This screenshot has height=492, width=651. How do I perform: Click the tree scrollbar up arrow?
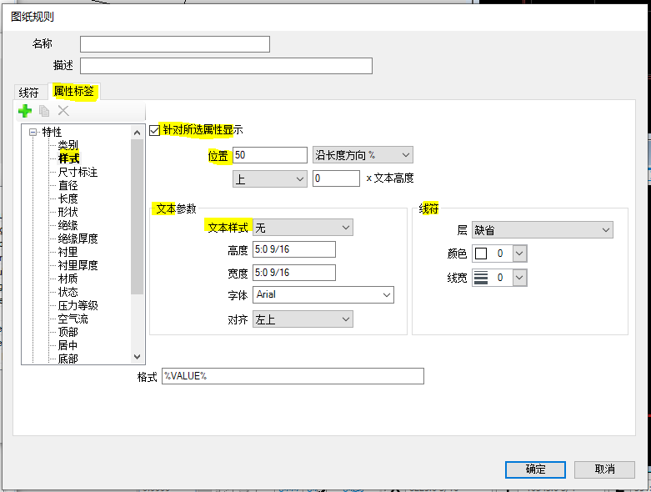click(x=137, y=133)
